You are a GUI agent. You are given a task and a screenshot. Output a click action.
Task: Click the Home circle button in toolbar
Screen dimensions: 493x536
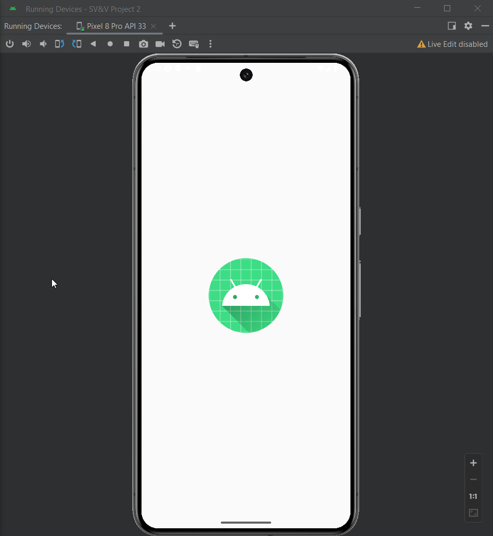click(110, 44)
